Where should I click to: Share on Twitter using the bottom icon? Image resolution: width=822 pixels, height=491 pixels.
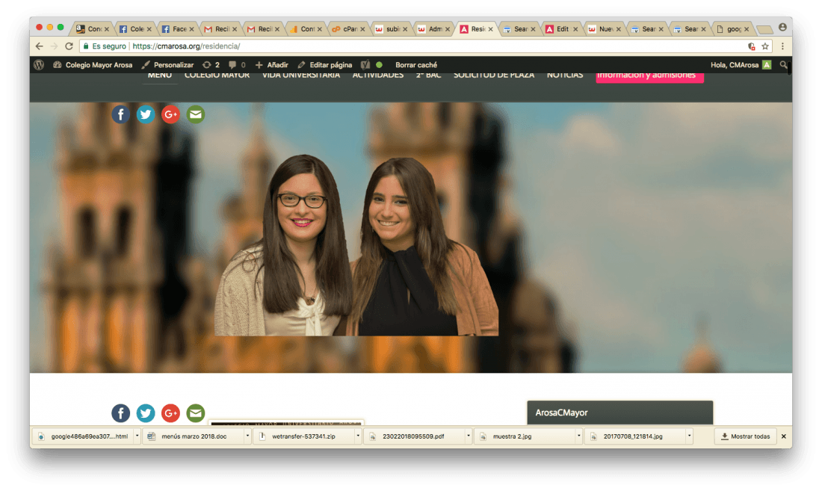(x=146, y=413)
